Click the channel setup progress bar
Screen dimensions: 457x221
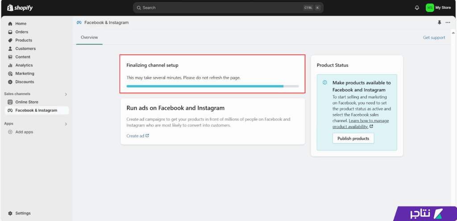(x=212, y=86)
